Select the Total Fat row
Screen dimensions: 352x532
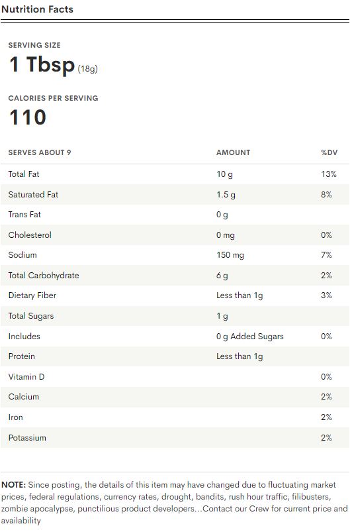coord(175,174)
